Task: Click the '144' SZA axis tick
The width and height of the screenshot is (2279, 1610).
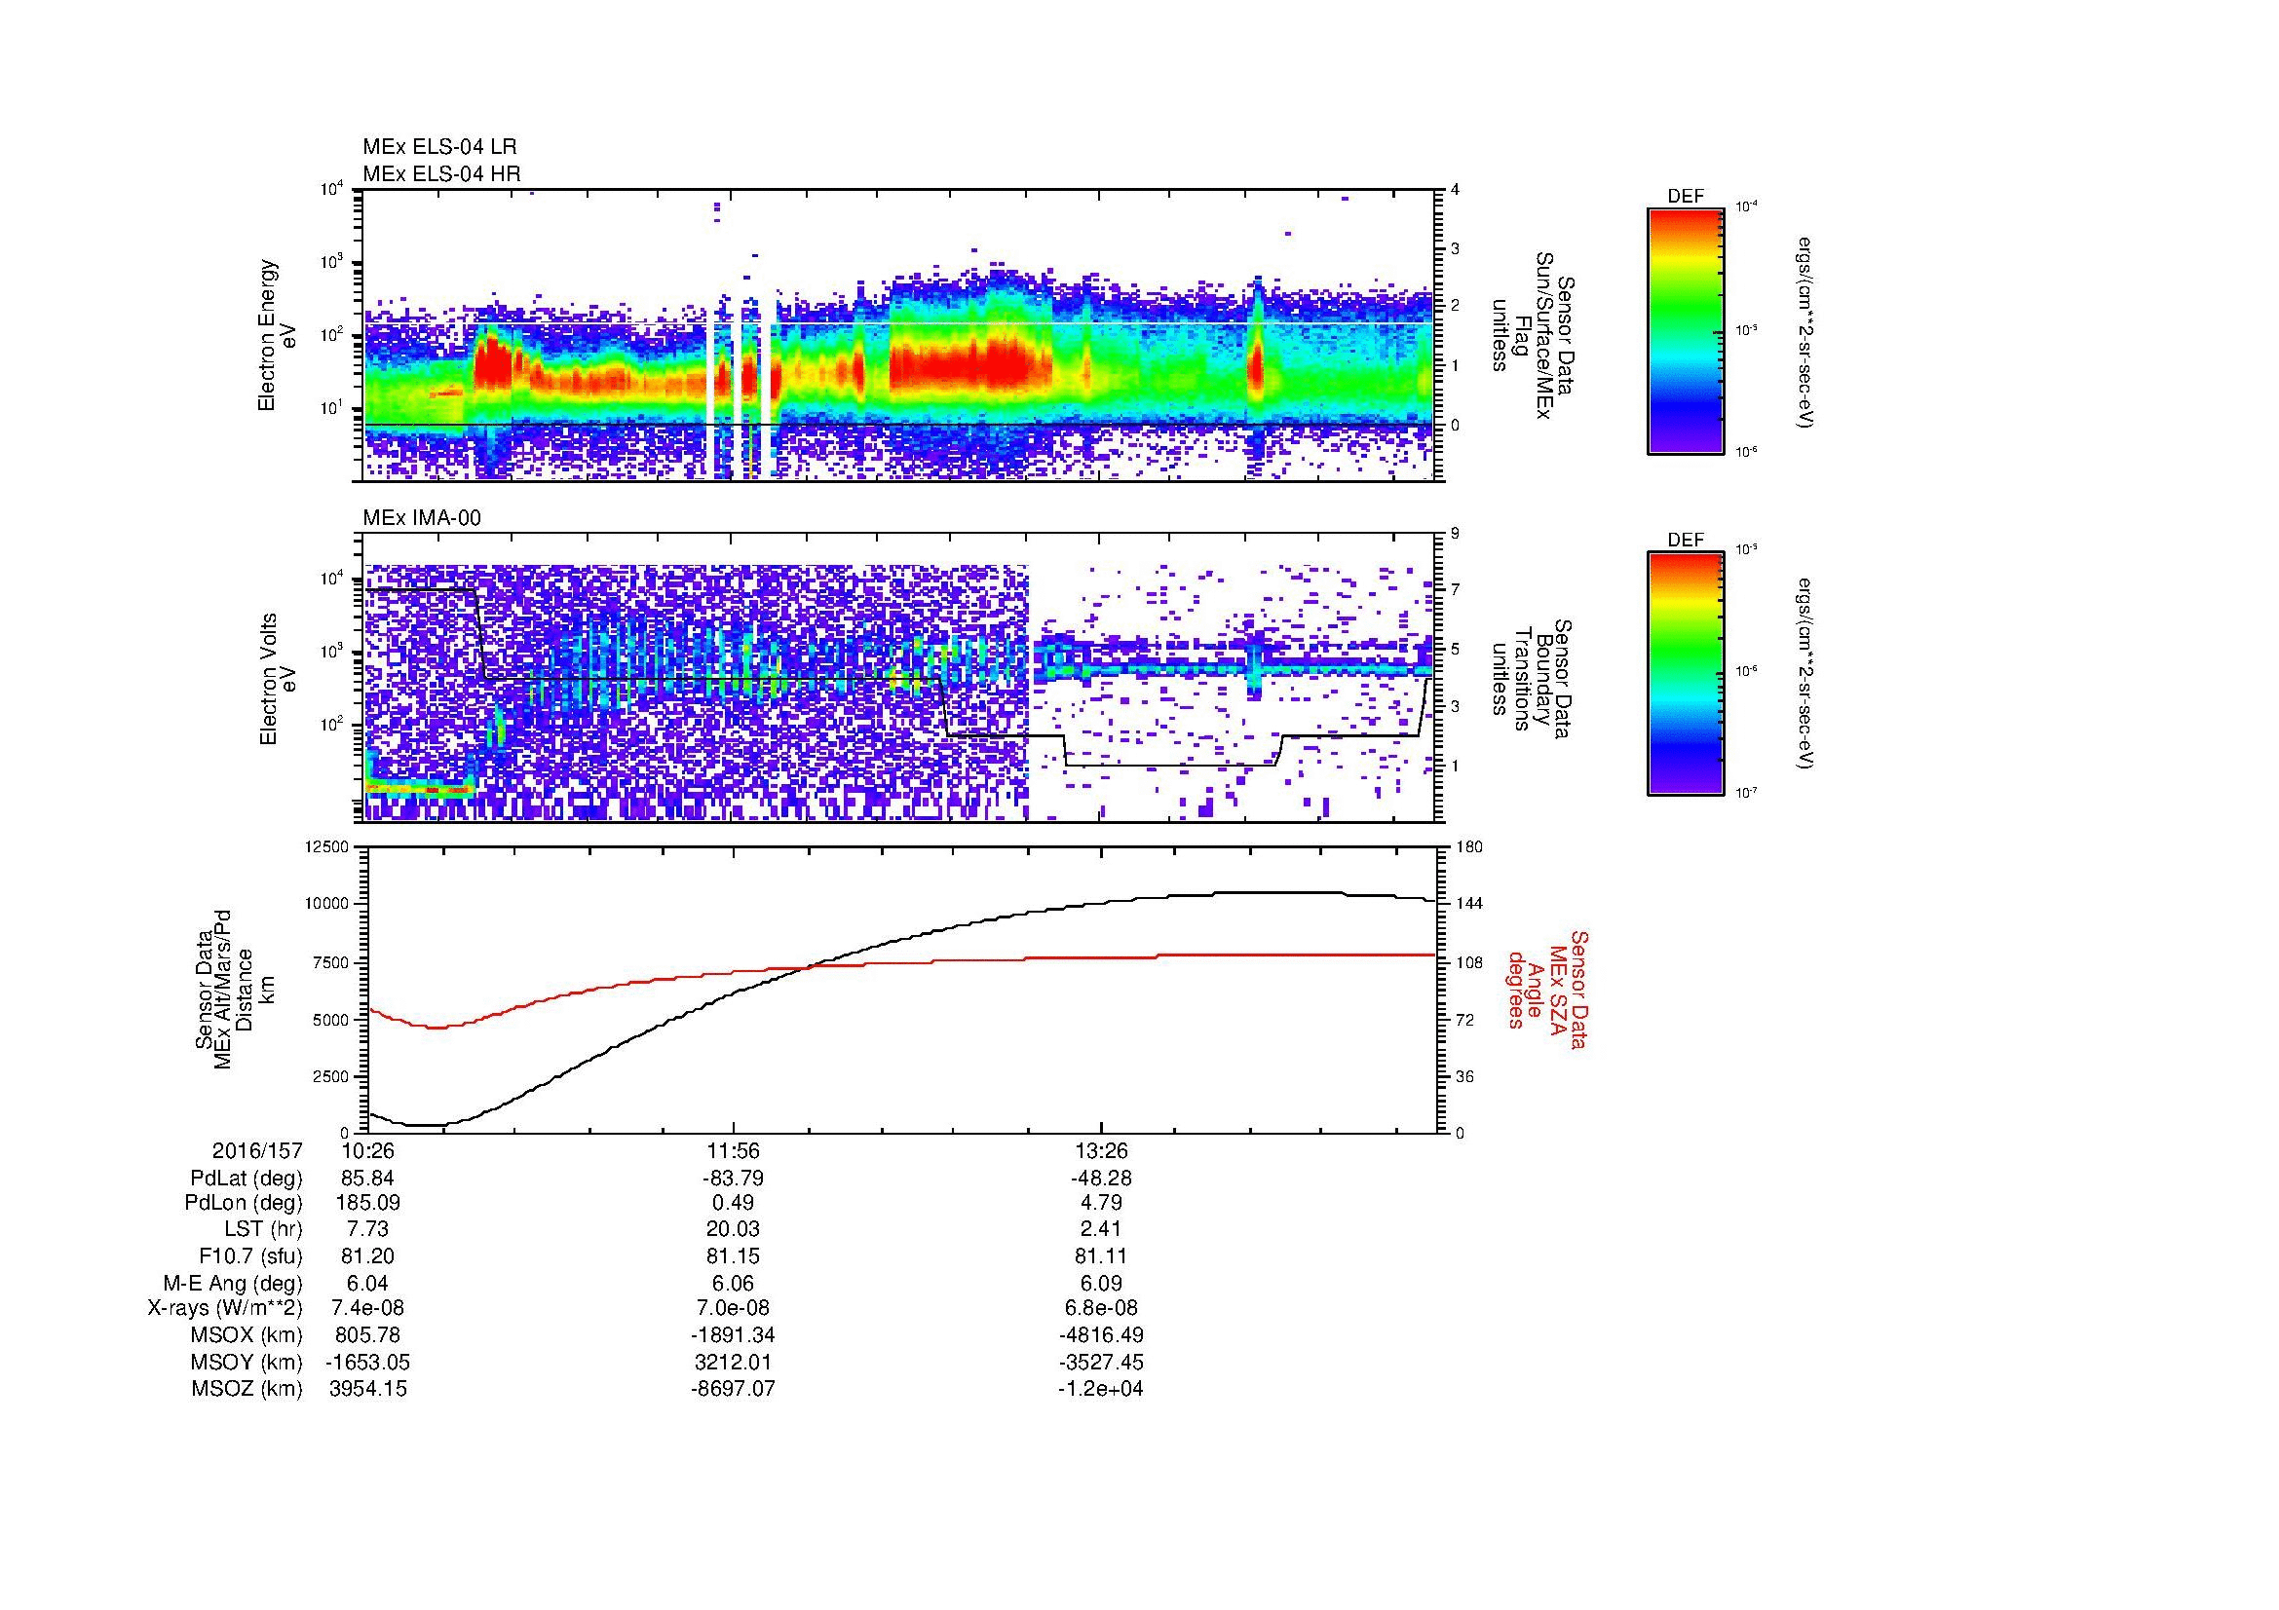Action: [1470, 904]
